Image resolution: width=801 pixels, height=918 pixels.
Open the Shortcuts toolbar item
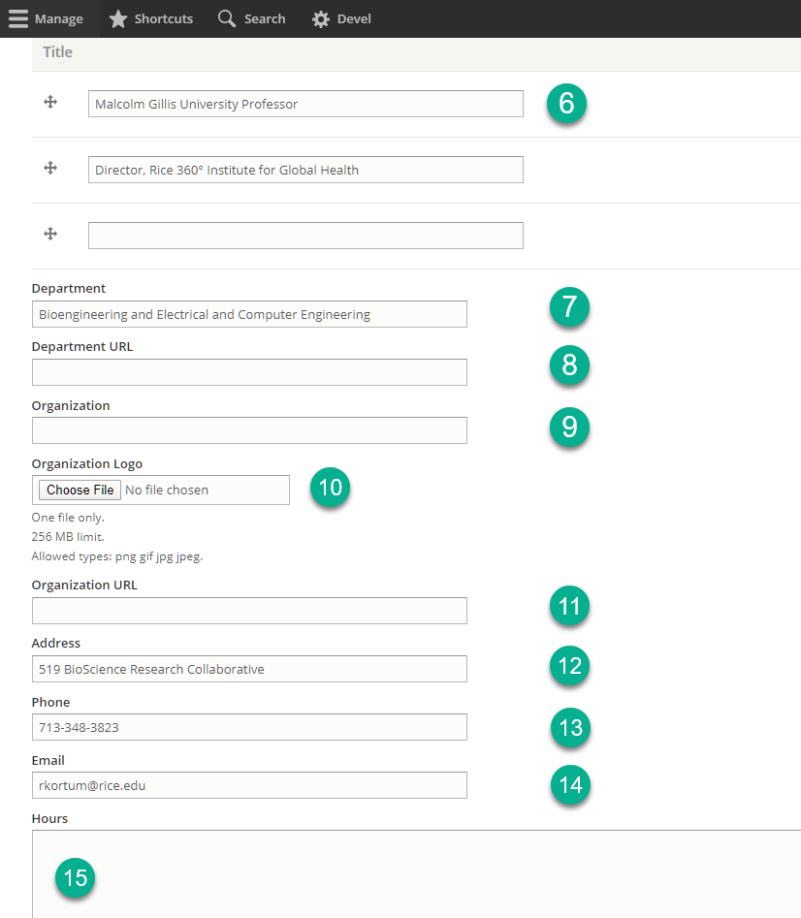click(x=151, y=18)
